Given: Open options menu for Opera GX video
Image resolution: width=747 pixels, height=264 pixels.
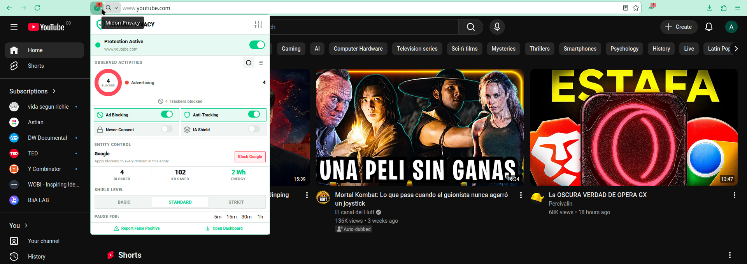Looking at the screenshot, I should 734,195.
